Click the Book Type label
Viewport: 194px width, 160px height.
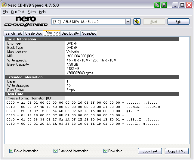point(15,48)
